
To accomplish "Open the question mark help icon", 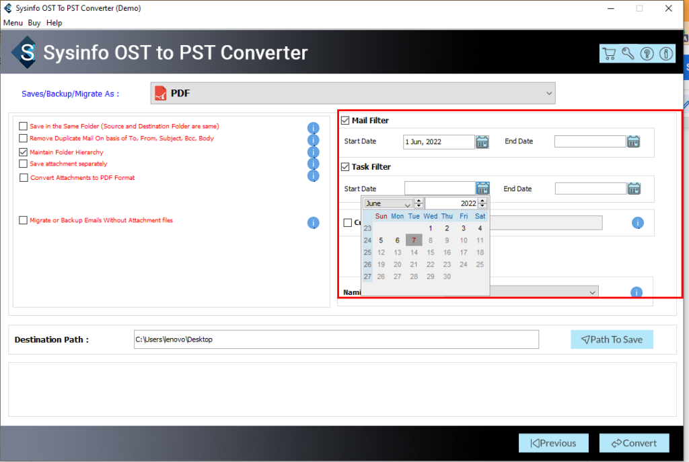I will click(647, 54).
